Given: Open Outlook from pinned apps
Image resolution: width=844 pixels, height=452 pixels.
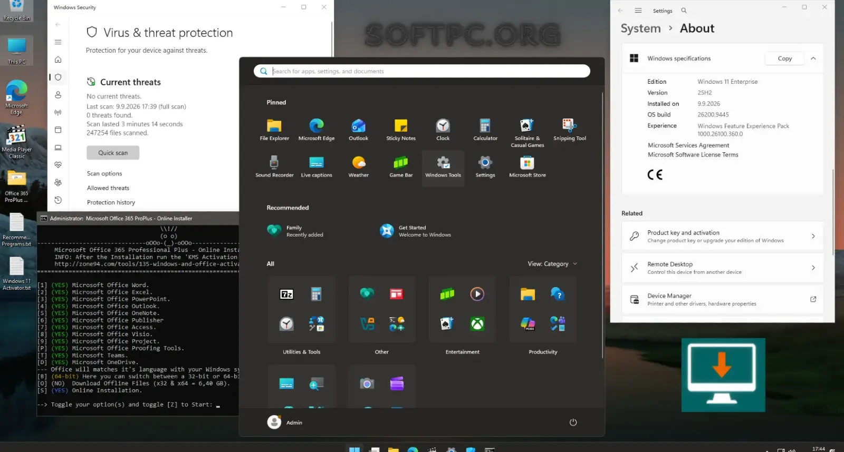Looking at the screenshot, I should pos(358,130).
